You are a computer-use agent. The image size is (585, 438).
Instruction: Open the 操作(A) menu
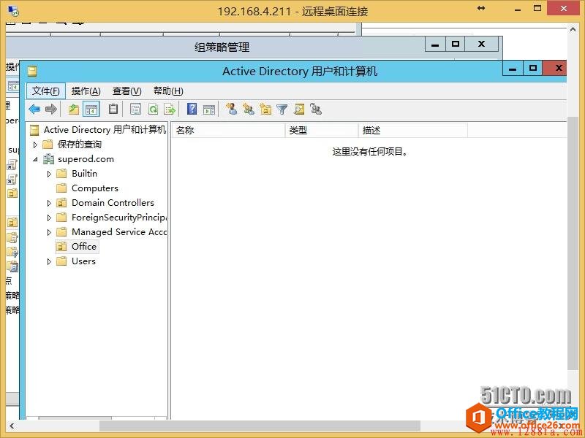click(x=86, y=91)
